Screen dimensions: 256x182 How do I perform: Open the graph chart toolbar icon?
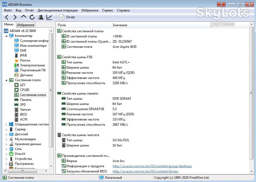49,17
